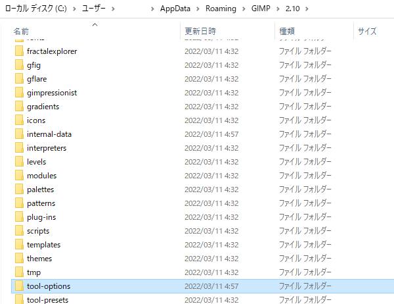The height and width of the screenshot is (304, 394).
Task: Click the サイズ column header
Action: point(367,31)
